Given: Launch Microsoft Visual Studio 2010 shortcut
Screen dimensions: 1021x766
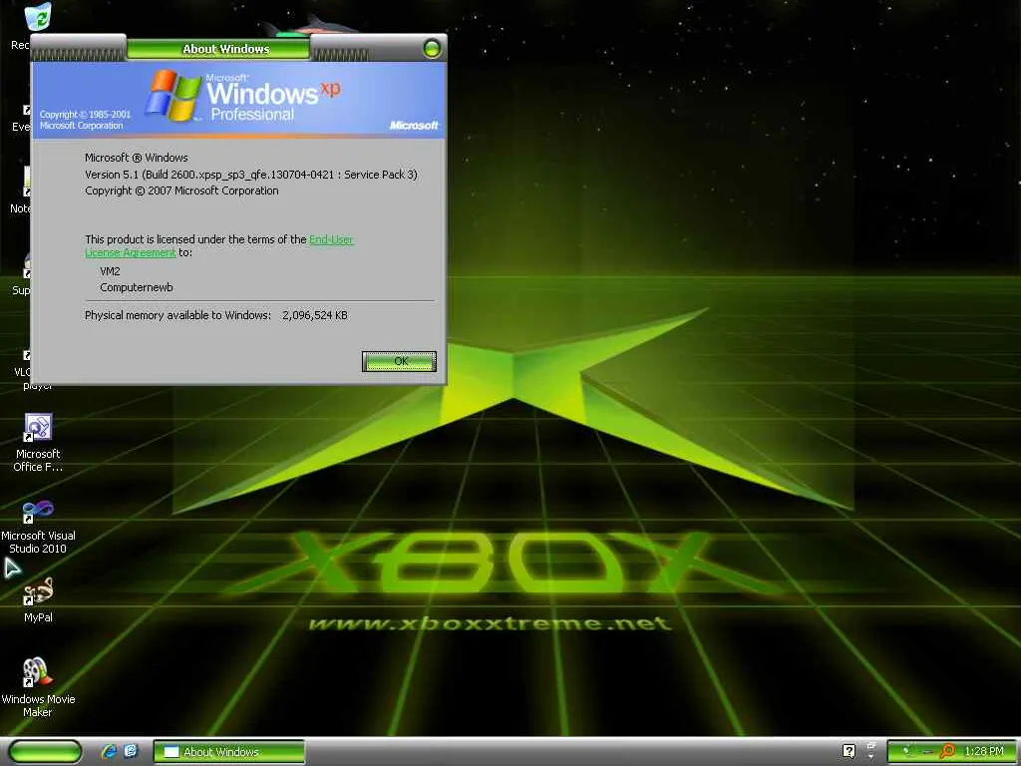Looking at the screenshot, I should click(x=38, y=527).
